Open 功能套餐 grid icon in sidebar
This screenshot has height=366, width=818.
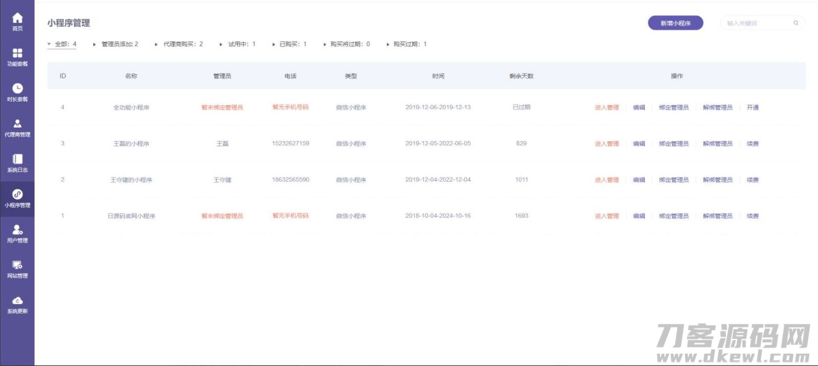pos(17,54)
